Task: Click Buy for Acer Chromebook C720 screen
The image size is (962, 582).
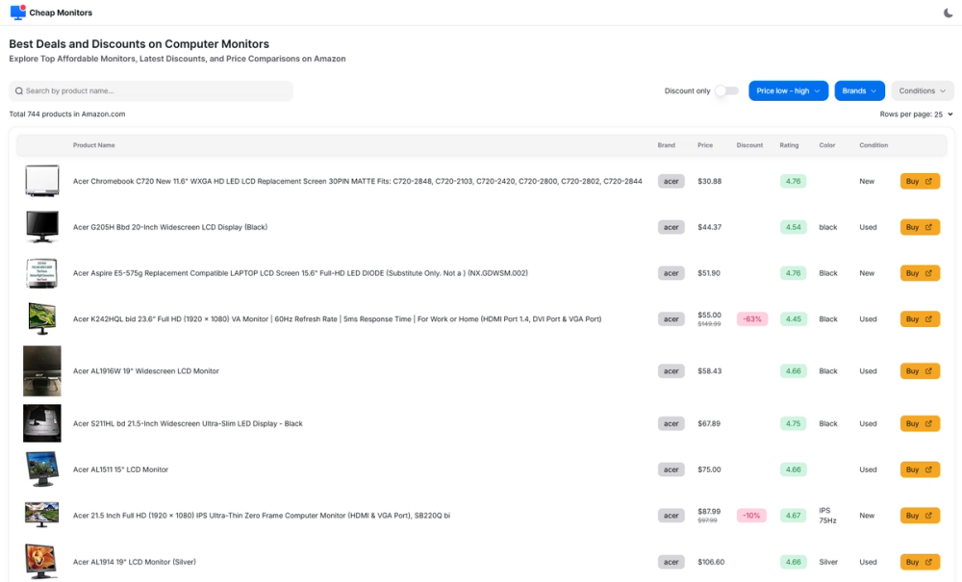Action: coord(920,181)
